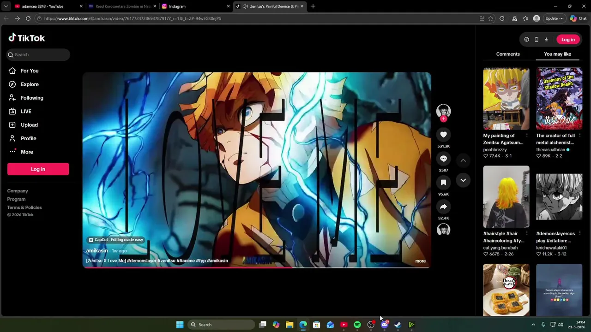Open the sound disc avatar below share
Image resolution: width=591 pixels, height=332 pixels.
443,230
